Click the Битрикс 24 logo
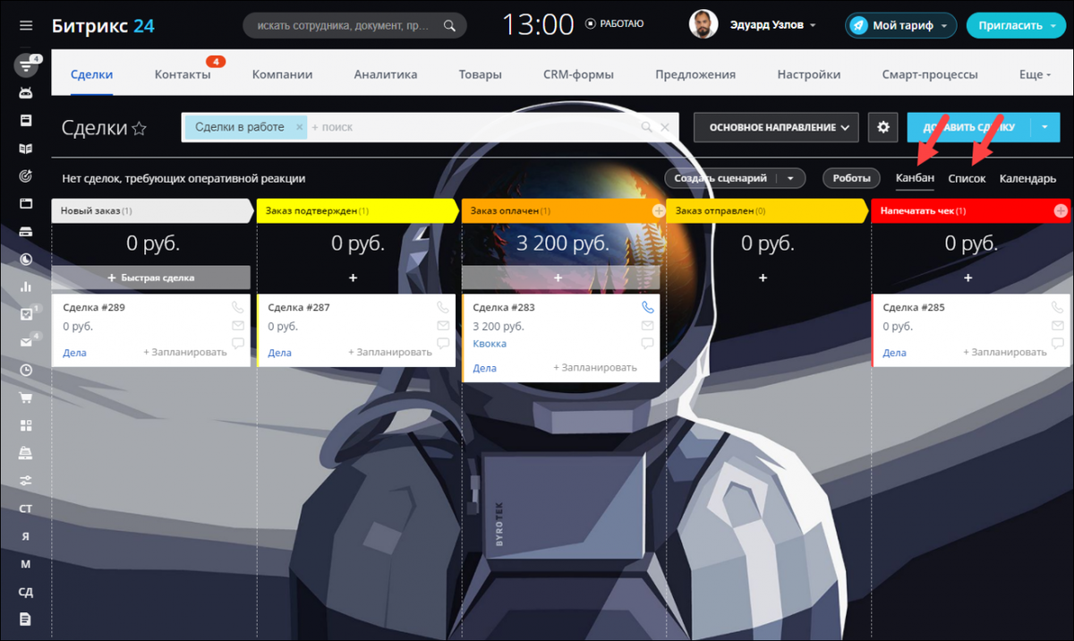 pos(103,26)
